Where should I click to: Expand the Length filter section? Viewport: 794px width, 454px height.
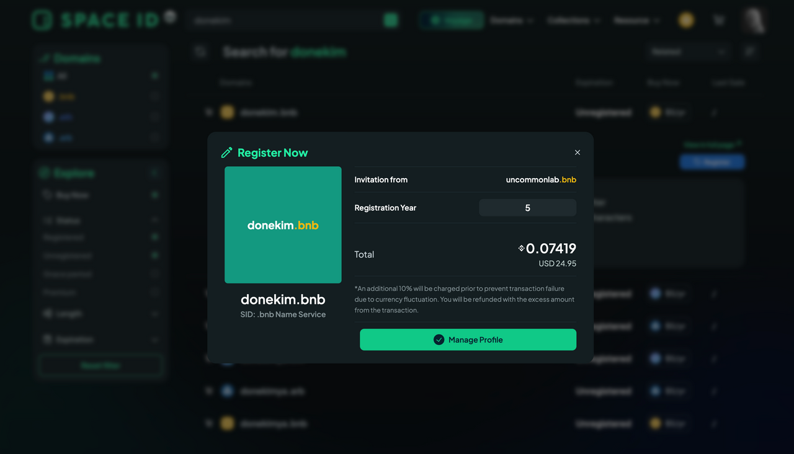155,314
